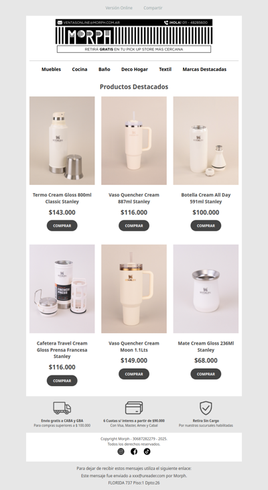The width and height of the screenshot is (268, 490).
Task: Open the Facebook icon in footer
Action: (x=134, y=451)
